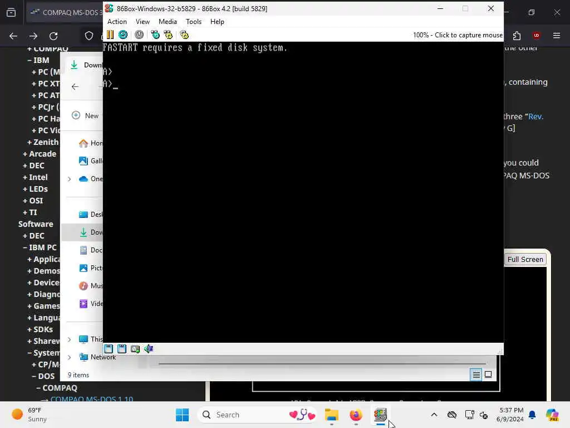570x428 pixels.
Task: Expand OneDrive in Explorer navigation pane
Action: (70, 179)
